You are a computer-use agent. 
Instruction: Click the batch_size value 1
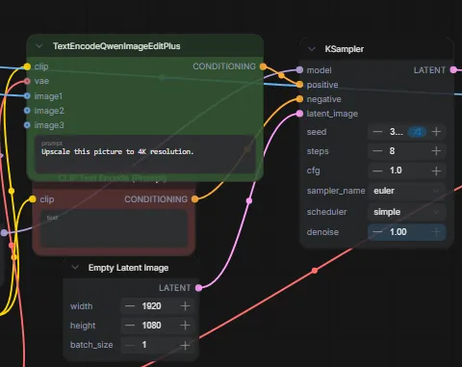[144, 345]
